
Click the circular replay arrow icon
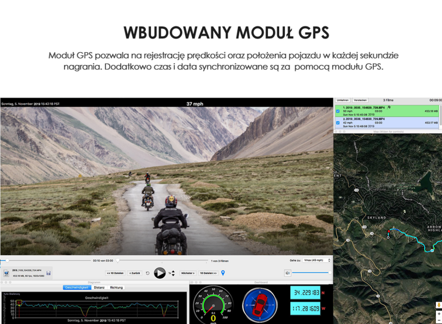click(x=148, y=273)
